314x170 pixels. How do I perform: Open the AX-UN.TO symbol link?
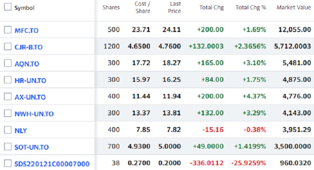[30, 97]
